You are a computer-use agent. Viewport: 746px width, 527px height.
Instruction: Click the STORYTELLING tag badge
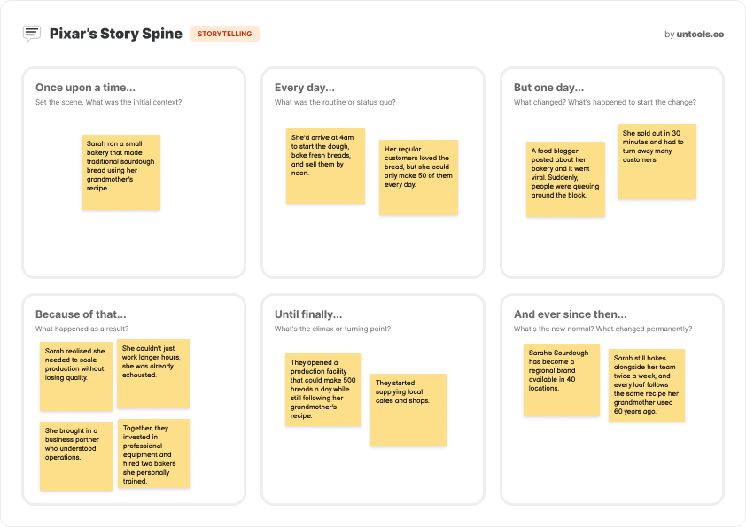[x=224, y=34]
